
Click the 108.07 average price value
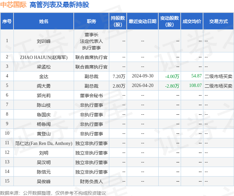[195, 86]
